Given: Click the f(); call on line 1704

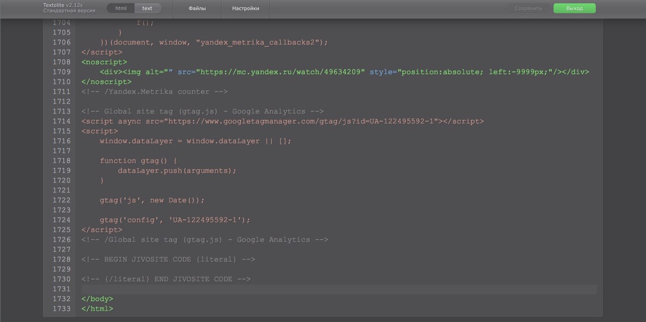Looking at the screenshot, I should pos(145,23).
